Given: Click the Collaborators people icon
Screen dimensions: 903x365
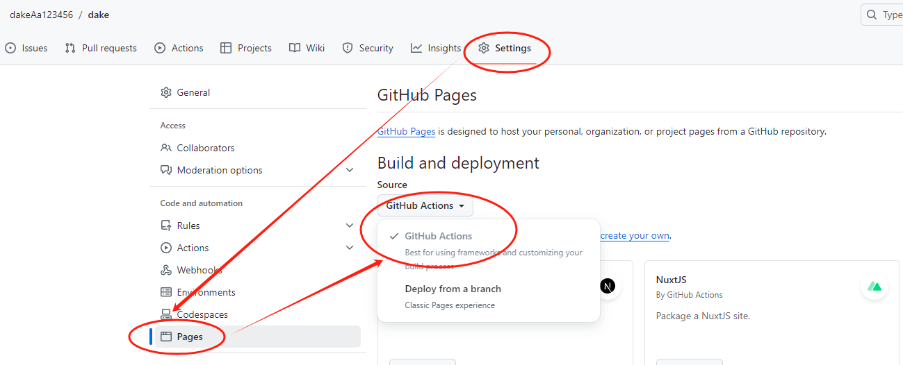Looking at the screenshot, I should pos(166,148).
